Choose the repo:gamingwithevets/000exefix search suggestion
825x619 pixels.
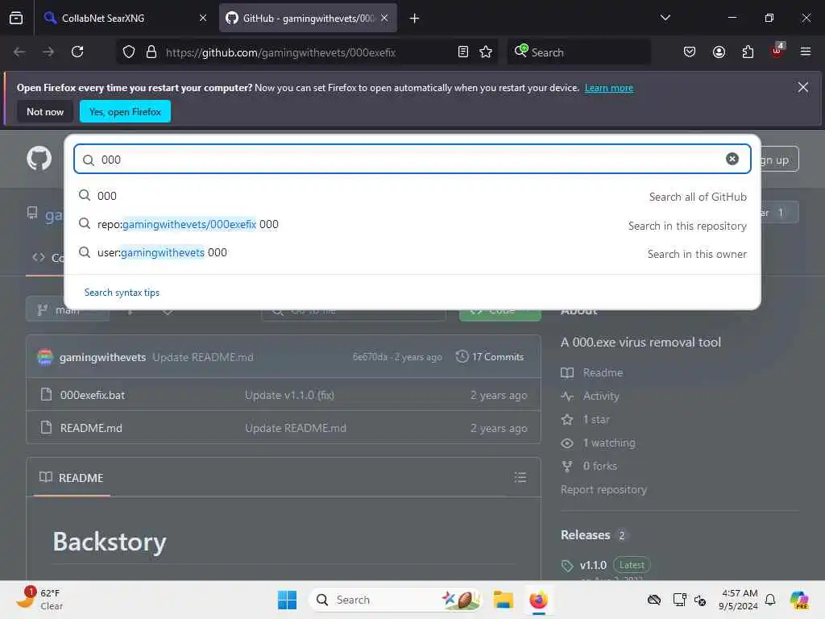click(412, 225)
